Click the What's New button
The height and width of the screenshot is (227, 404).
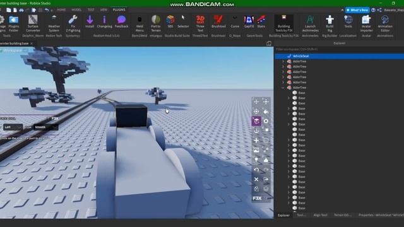pyautogui.click(x=357, y=10)
